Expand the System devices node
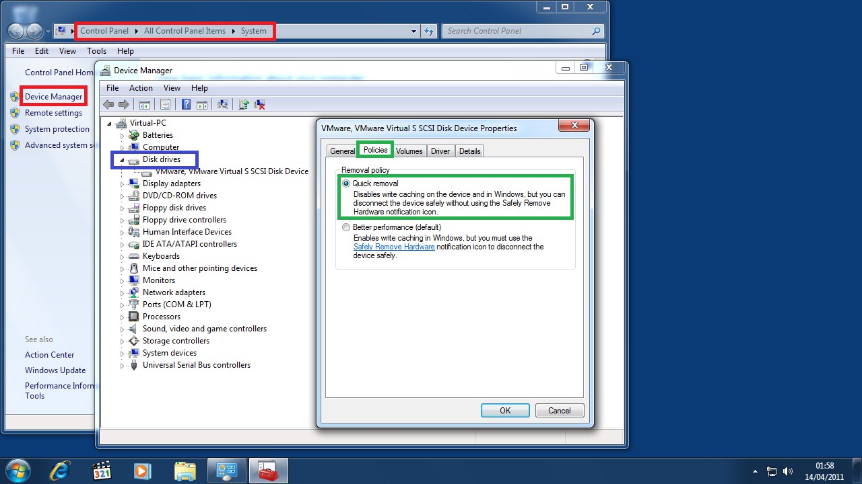The width and height of the screenshot is (862, 484). [123, 353]
